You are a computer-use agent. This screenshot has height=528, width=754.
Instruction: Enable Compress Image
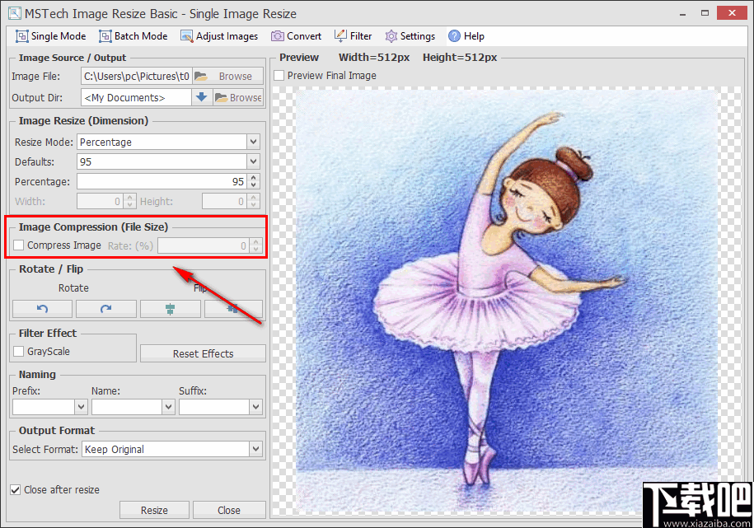click(17, 245)
